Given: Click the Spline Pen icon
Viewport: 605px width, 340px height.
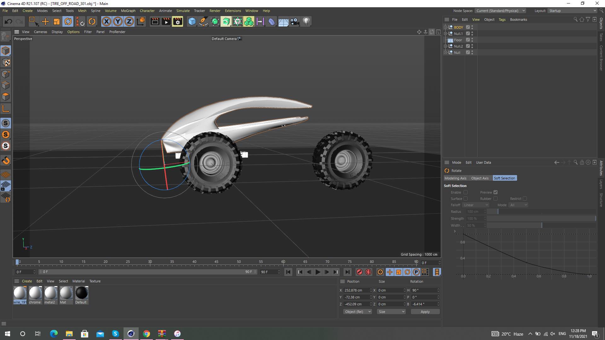Looking at the screenshot, I should pyautogui.click(x=204, y=21).
